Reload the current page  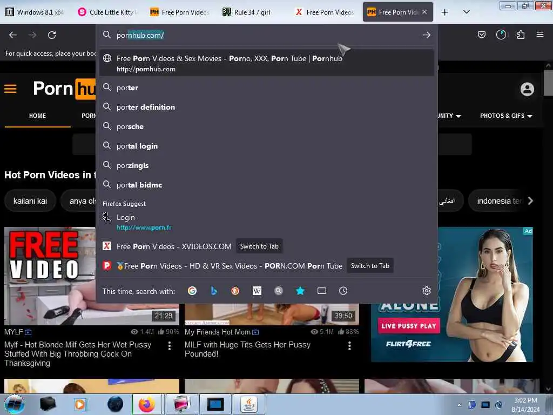coord(52,35)
